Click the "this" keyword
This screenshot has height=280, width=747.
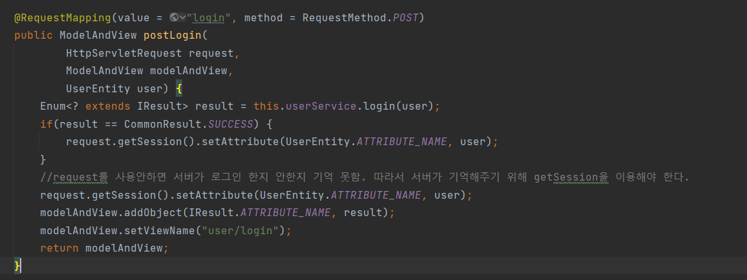point(266,106)
